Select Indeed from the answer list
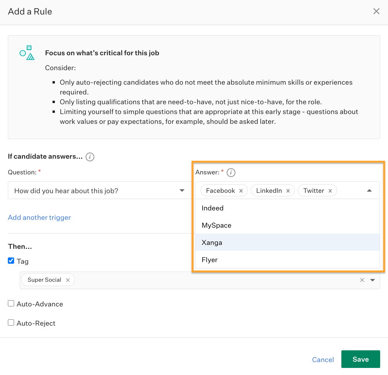 click(x=212, y=208)
